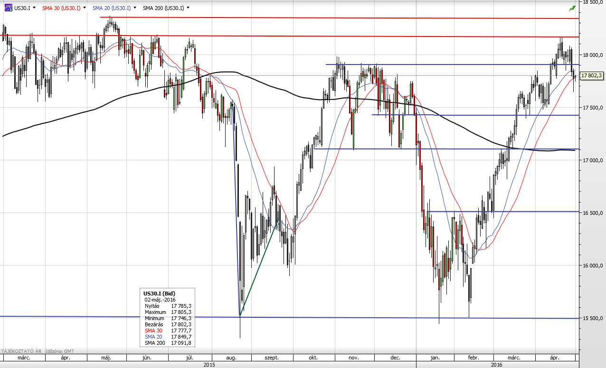Click the 16 500,0 price axis label
This screenshot has height=368, width=606.
pyautogui.click(x=592, y=213)
